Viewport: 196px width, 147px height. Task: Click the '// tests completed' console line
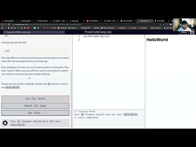tap(86, 118)
